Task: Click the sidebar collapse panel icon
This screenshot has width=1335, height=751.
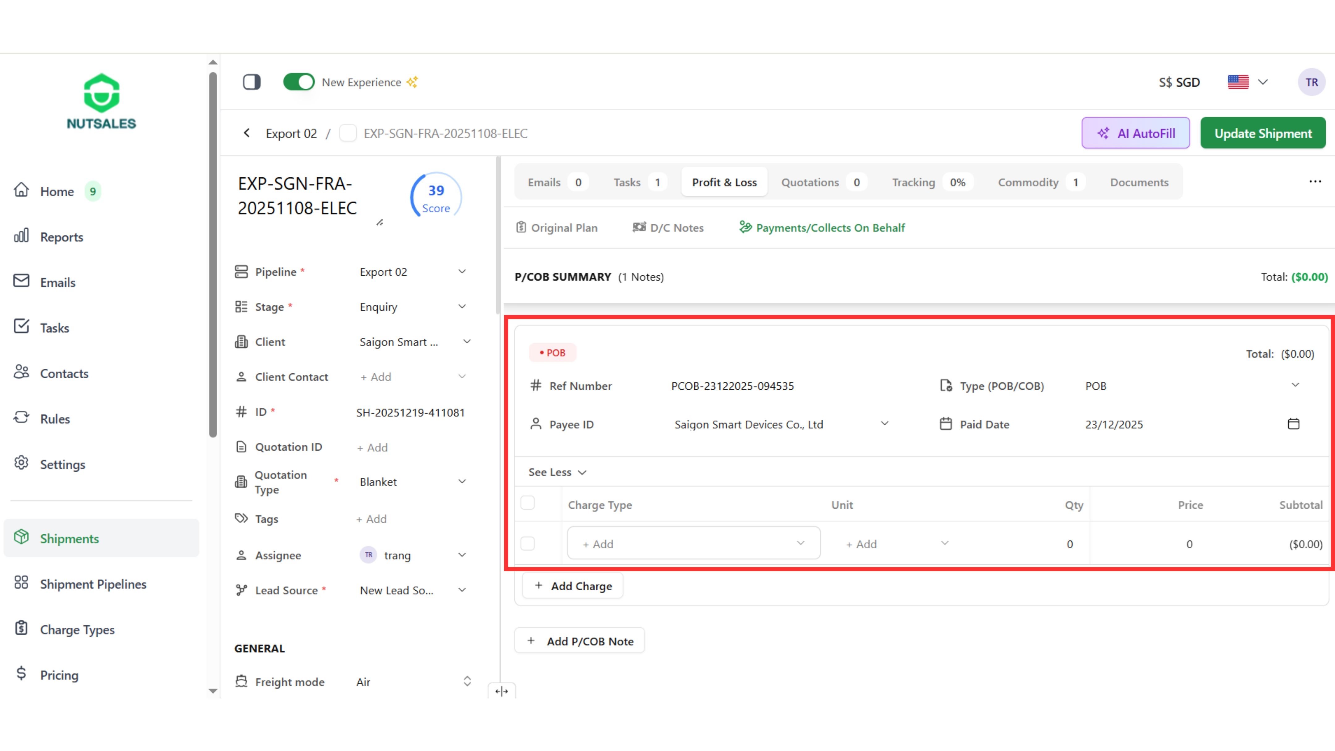Action: point(252,82)
